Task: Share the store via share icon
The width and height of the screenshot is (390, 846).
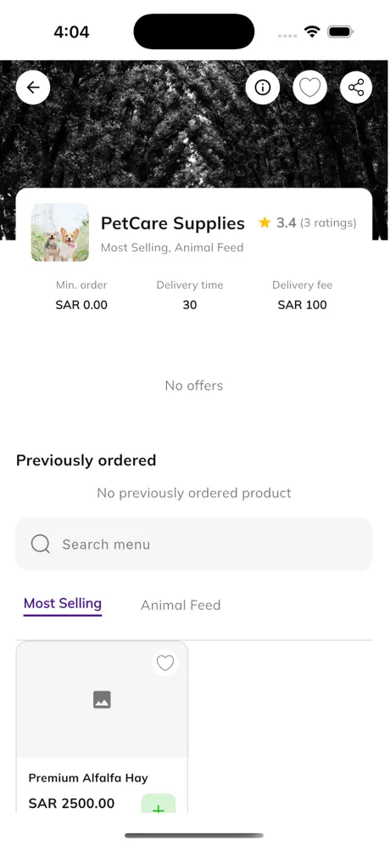Action: [356, 87]
